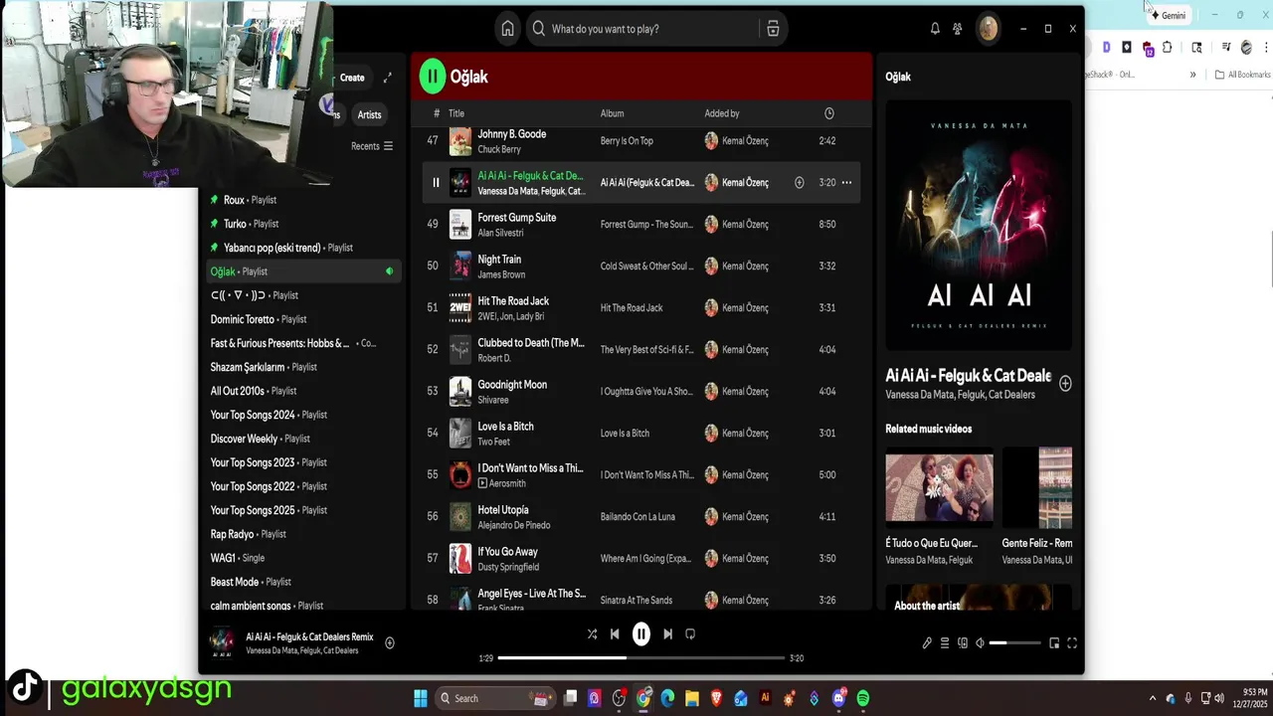Open the Browse icon in search bar
Screen dimensions: 1273x716
click(x=773, y=29)
